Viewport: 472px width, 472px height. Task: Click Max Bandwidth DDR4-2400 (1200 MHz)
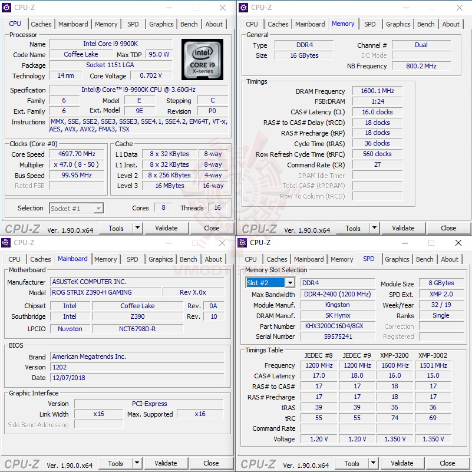click(338, 294)
